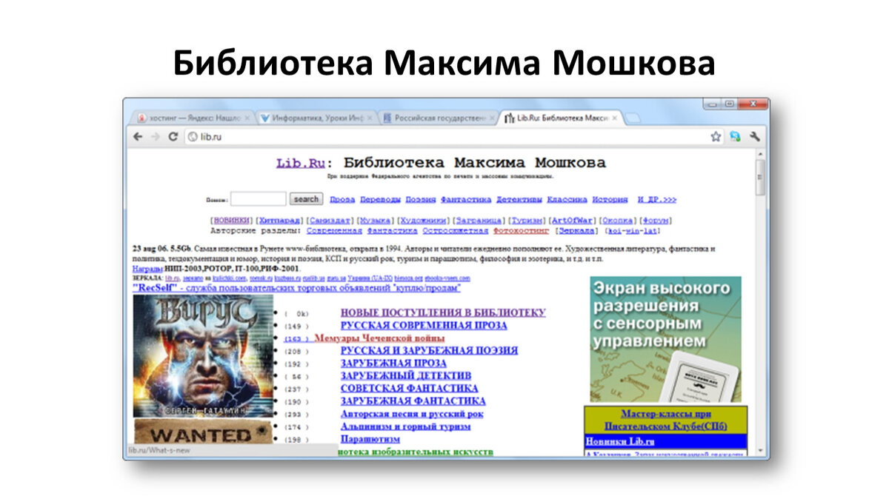Focus the Поиск search text field
The height and width of the screenshot is (499, 889).
(x=258, y=199)
